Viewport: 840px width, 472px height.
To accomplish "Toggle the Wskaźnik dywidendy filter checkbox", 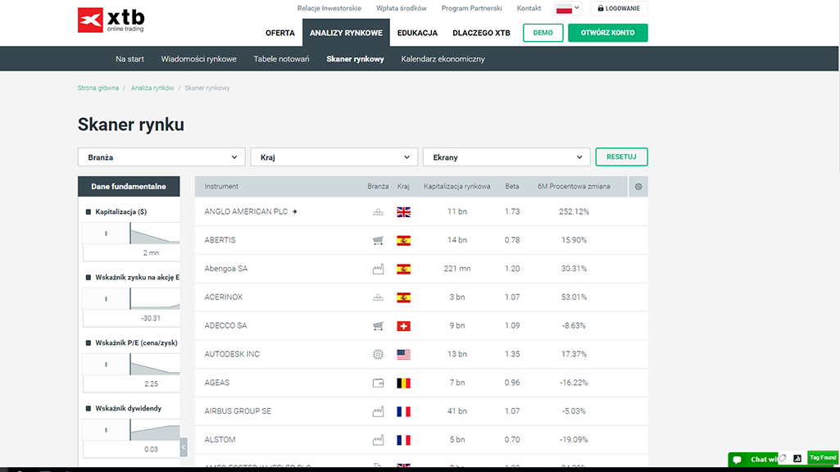I will point(89,408).
